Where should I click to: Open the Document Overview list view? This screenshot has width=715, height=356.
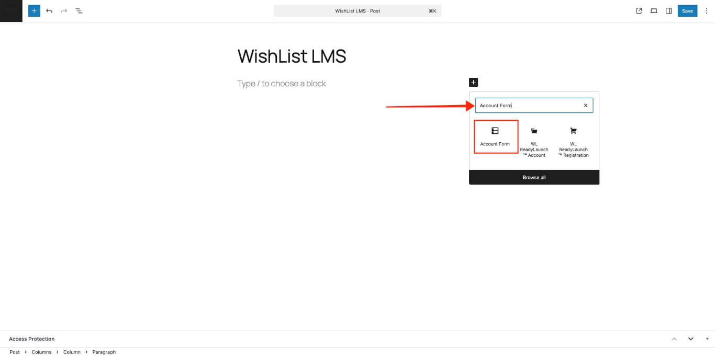click(79, 10)
